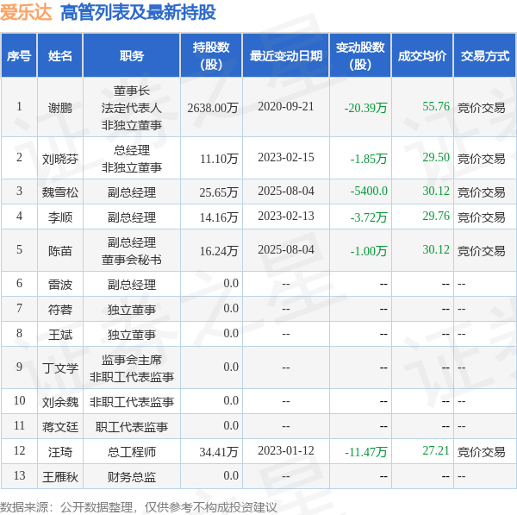Viewport: 517px width, 515px height.
Task: Click the 高管列表及最新持股 title text
Action: click(138, 13)
